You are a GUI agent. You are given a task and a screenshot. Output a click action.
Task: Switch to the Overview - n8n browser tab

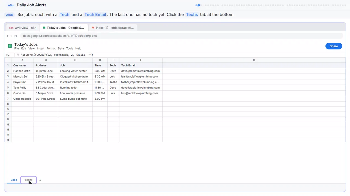23,28
